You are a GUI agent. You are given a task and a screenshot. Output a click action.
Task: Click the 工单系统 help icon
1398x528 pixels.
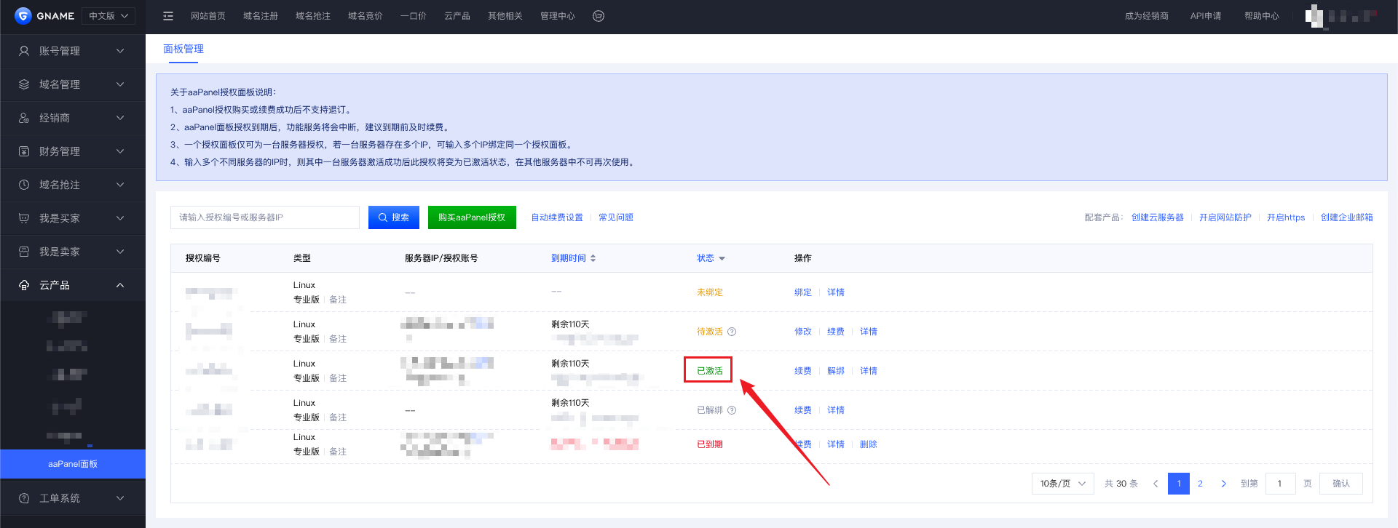24,498
